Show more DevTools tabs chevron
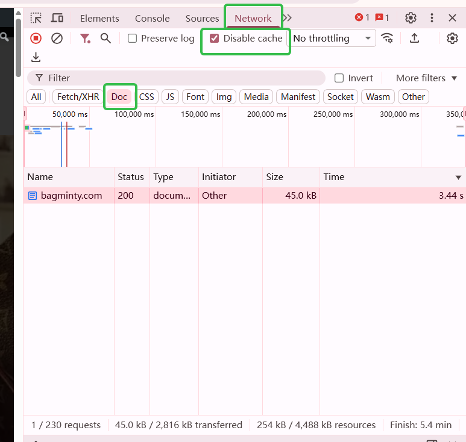The height and width of the screenshot is (442, 466). [x=288, y=18]
